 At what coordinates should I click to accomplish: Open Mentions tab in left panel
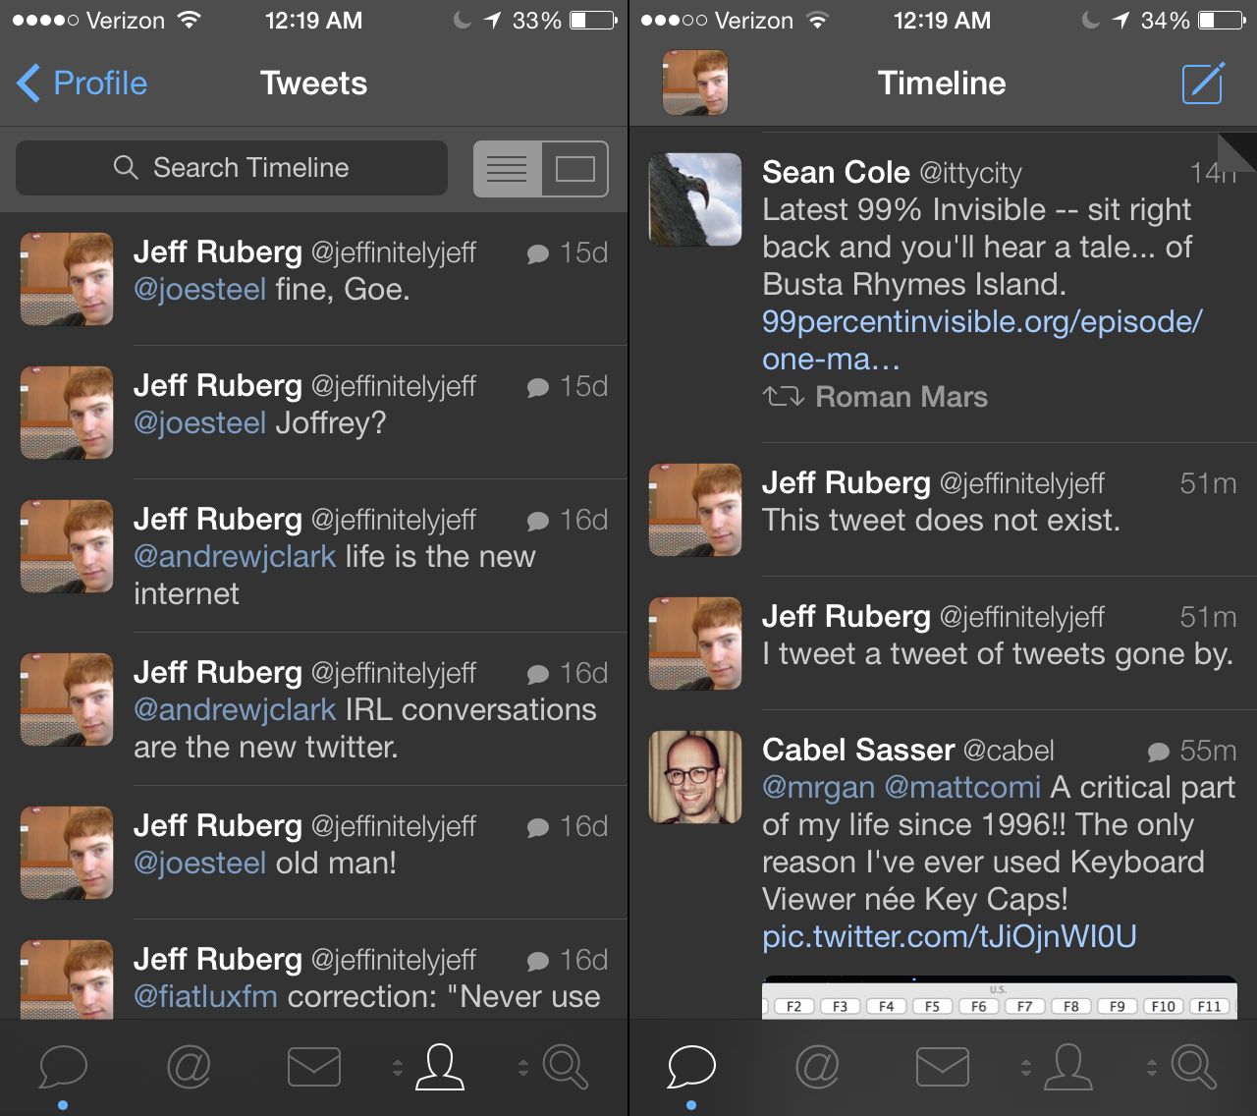189,1067
